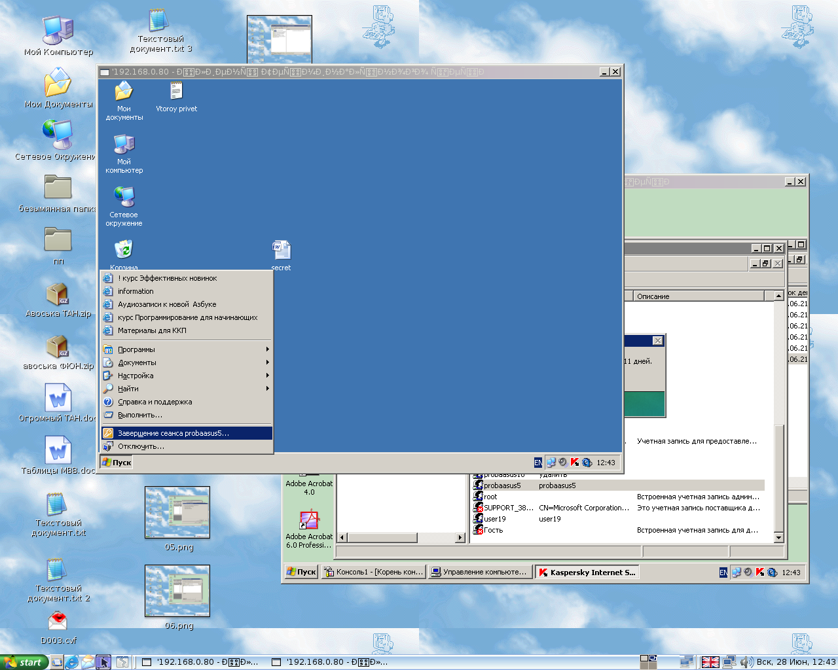838x670 pixels.
Task: Open Авоська ТАН.zip archive on desktop
Action: (58, 295)
